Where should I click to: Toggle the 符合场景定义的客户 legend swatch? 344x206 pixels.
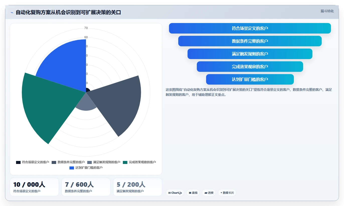click(18, 162)
